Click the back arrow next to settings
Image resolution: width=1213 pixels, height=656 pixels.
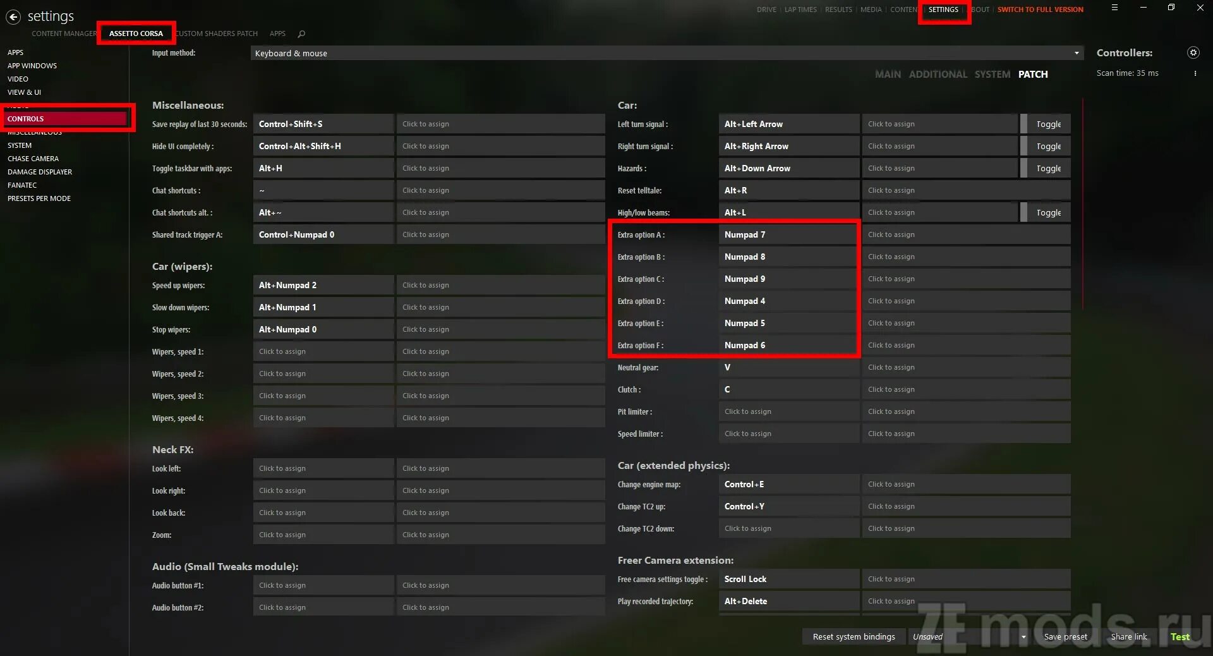click(13, 17)
